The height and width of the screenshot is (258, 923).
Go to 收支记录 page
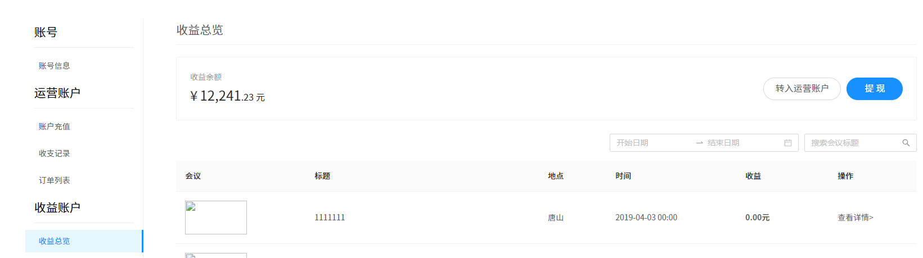(x=55, y=153)
